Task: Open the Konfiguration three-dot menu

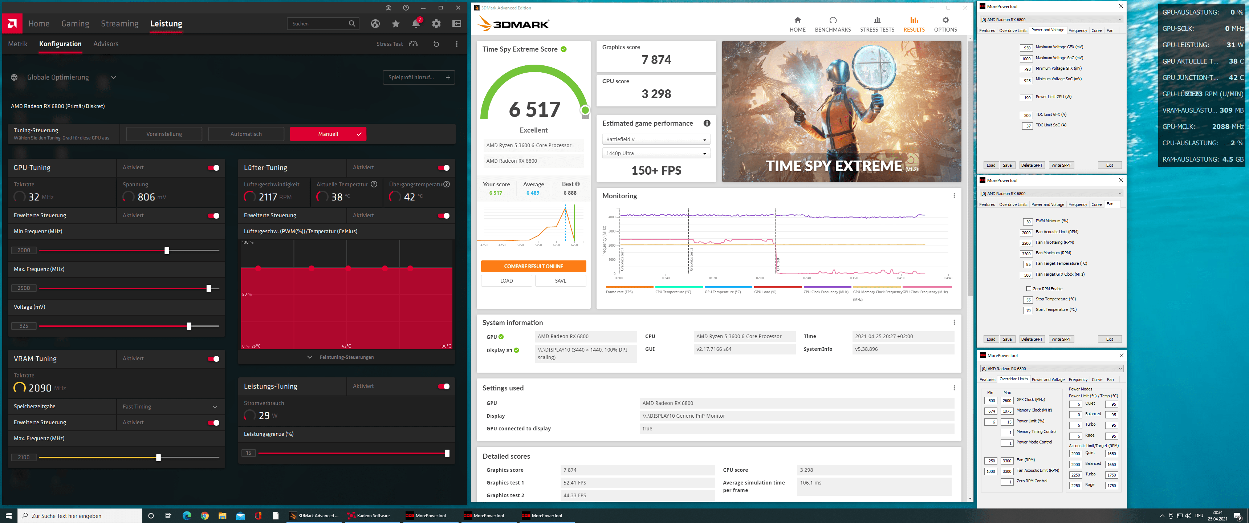Action: pos(456,44)
